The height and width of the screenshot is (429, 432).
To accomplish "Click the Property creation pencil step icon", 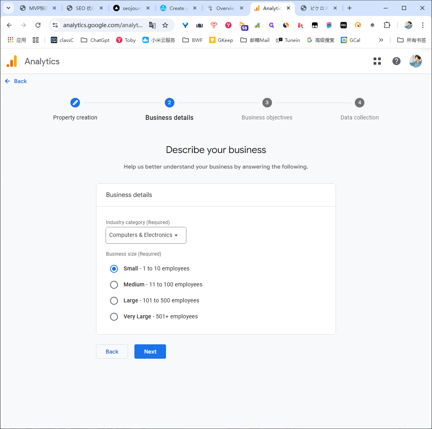I will tap(75, 103).
